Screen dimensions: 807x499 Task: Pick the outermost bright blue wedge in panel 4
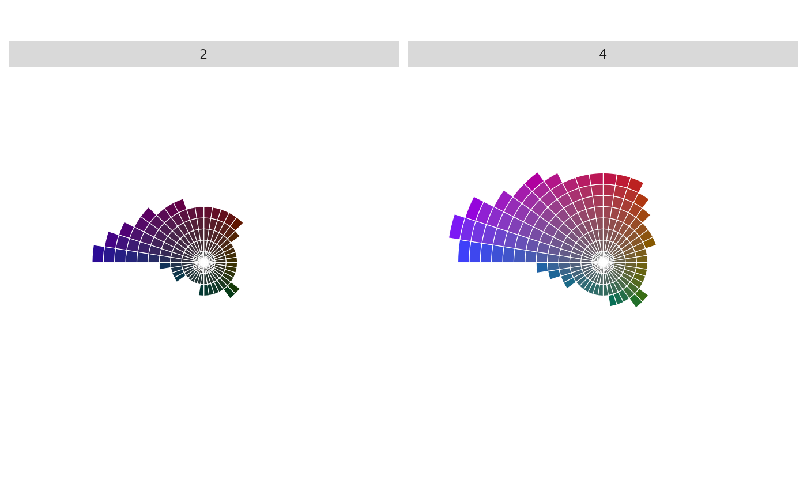click(464, 252)
